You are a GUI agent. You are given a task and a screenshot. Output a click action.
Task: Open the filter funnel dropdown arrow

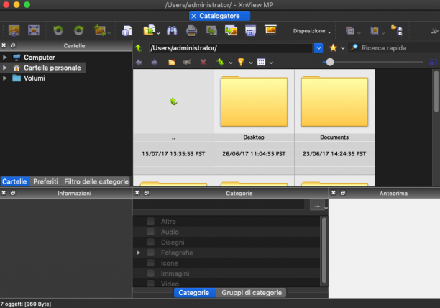click(251, 63)
